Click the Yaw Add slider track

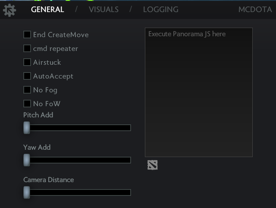pyautogui.click(x=77, y=160)
